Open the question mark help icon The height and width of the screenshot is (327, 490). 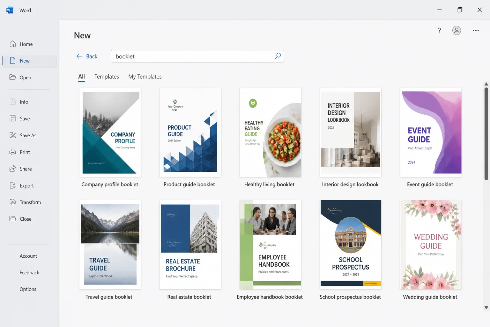439,30
